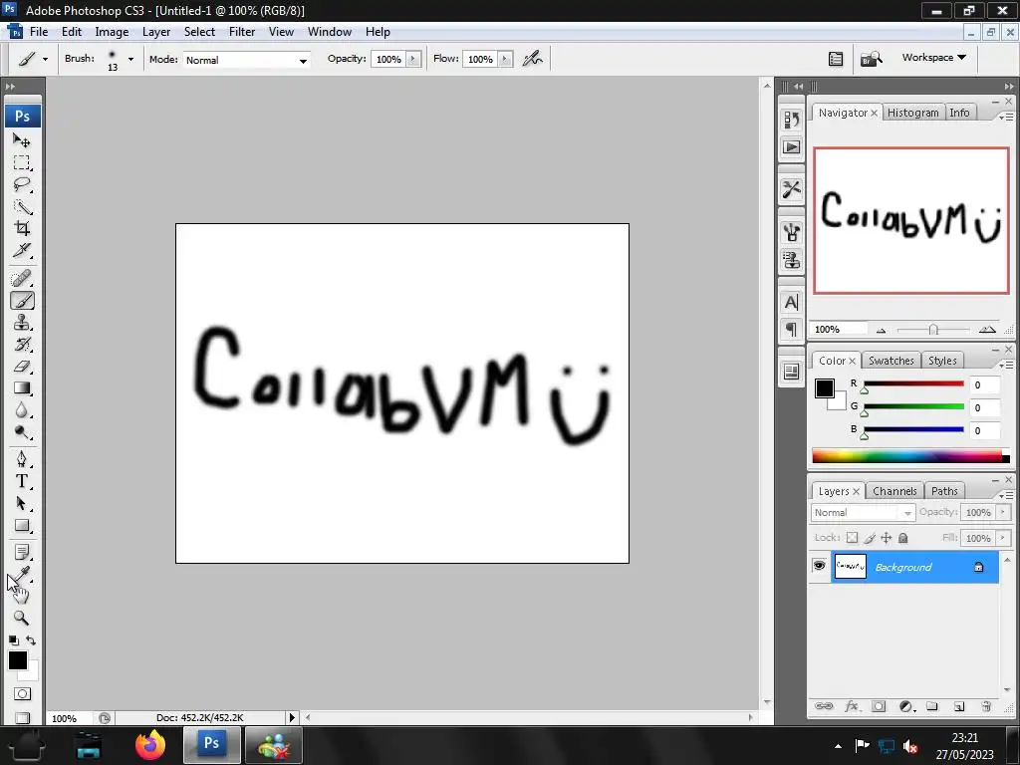Open the status bar info arrow

pos(292,717)
